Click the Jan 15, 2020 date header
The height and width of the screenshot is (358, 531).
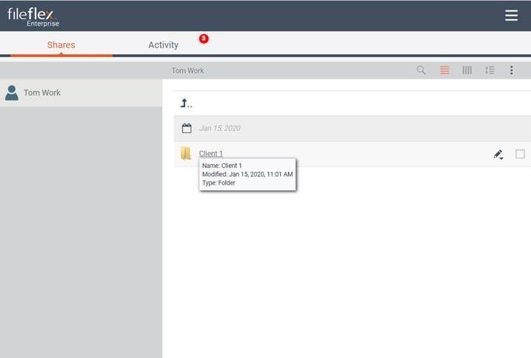coord(219,128)
